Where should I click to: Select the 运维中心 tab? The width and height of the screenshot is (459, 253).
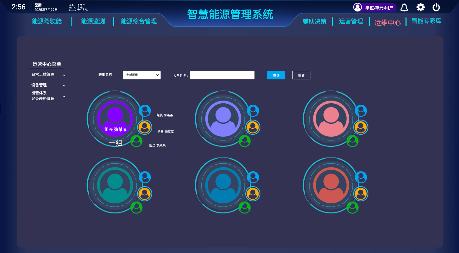(388, 23)
